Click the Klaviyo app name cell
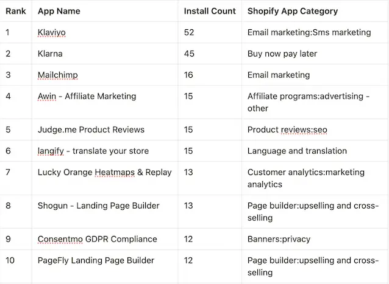This screenshot has width=389, height=284. click(105, 32)
